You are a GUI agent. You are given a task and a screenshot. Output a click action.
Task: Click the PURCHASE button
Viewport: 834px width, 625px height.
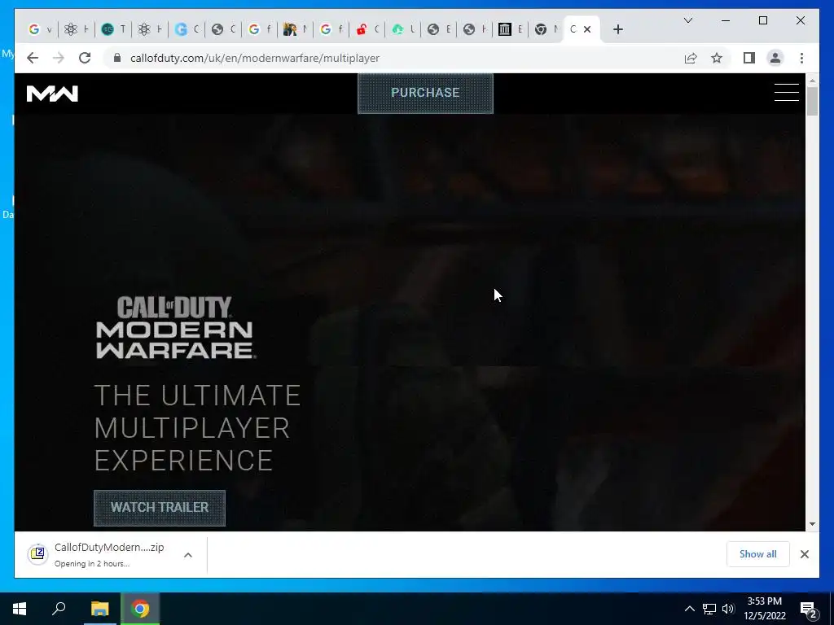click(x=425, y=93)
